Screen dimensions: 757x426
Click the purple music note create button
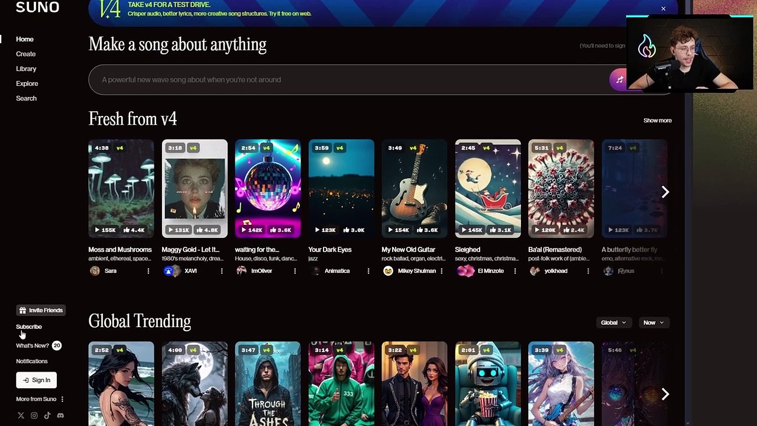click(x=619, y=80)
